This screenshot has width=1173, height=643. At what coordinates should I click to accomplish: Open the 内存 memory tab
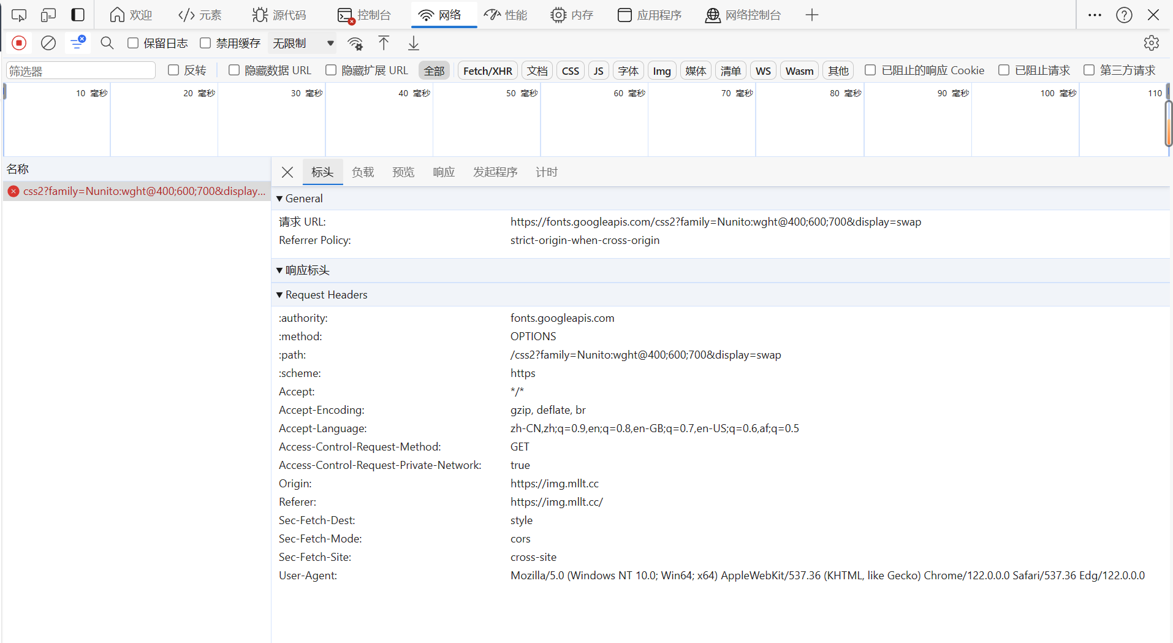click(x=572, y=15)
